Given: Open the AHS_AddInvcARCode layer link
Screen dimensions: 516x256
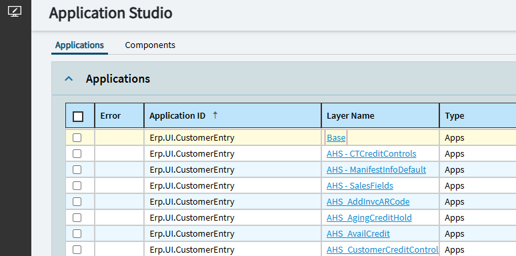Looking at the screenshot, I should click(368, 202).
